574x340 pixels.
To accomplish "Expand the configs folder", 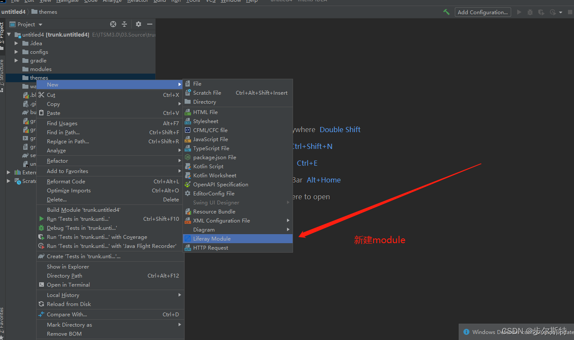I will coord(16,52).
